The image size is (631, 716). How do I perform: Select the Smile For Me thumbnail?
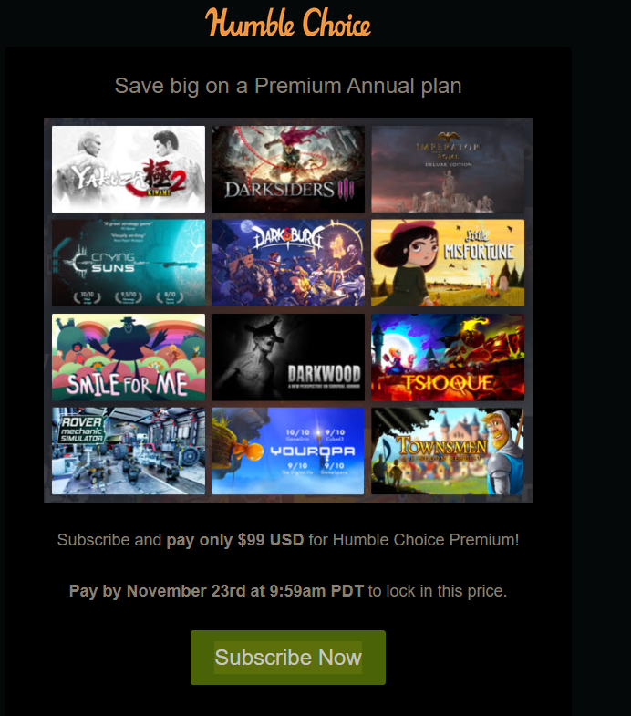click(129, 357)
